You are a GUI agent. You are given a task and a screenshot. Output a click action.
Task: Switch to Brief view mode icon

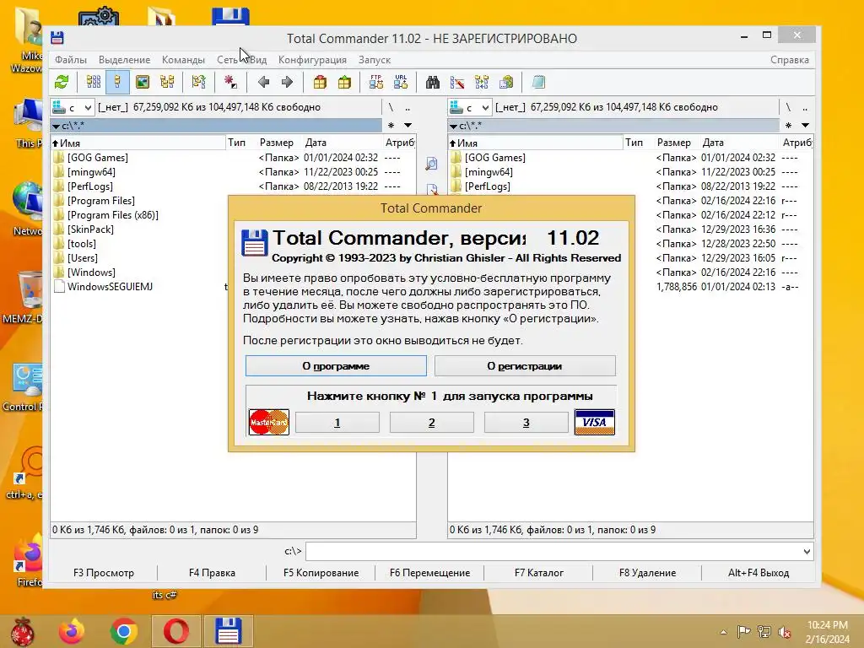[94, 83]
